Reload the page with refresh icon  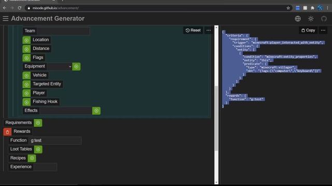[20, 8]
